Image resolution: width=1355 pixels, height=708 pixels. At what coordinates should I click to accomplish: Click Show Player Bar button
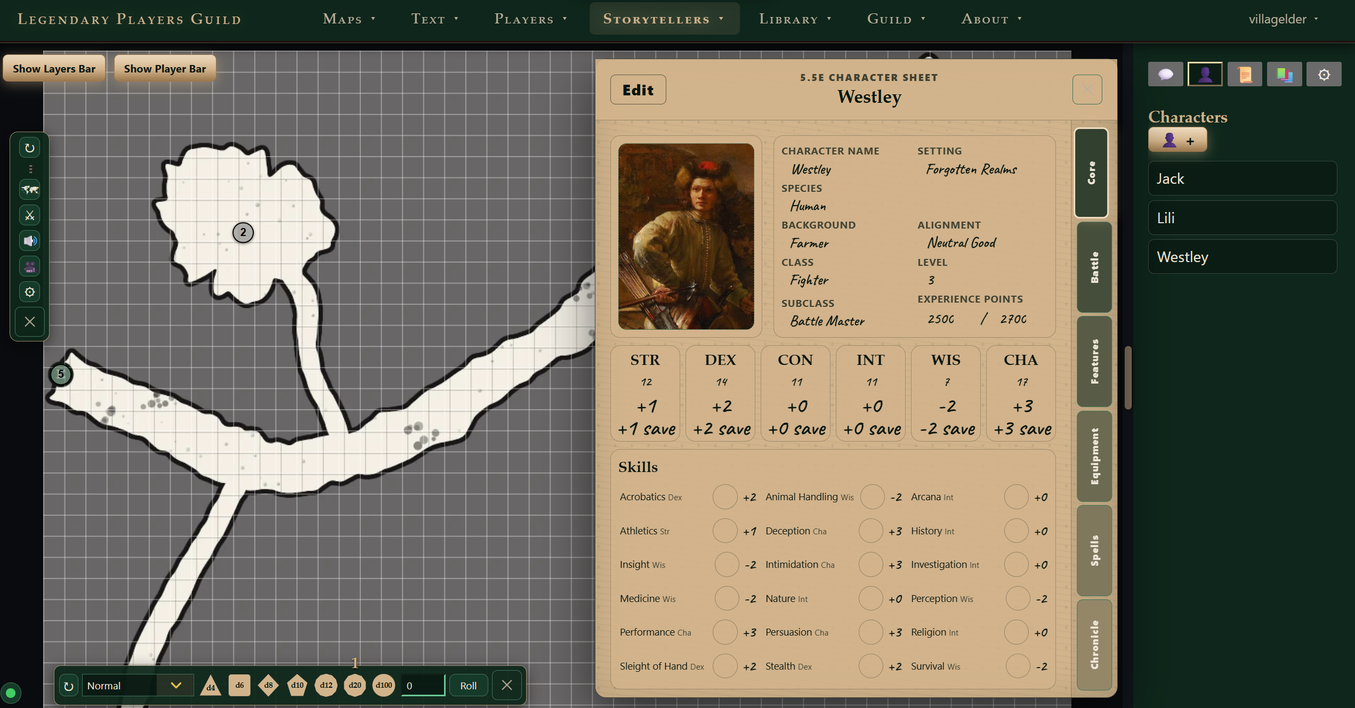165,68
